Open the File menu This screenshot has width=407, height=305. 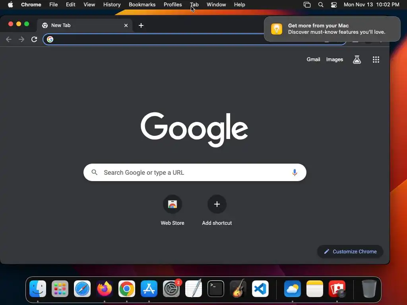[x=54, y=4]
